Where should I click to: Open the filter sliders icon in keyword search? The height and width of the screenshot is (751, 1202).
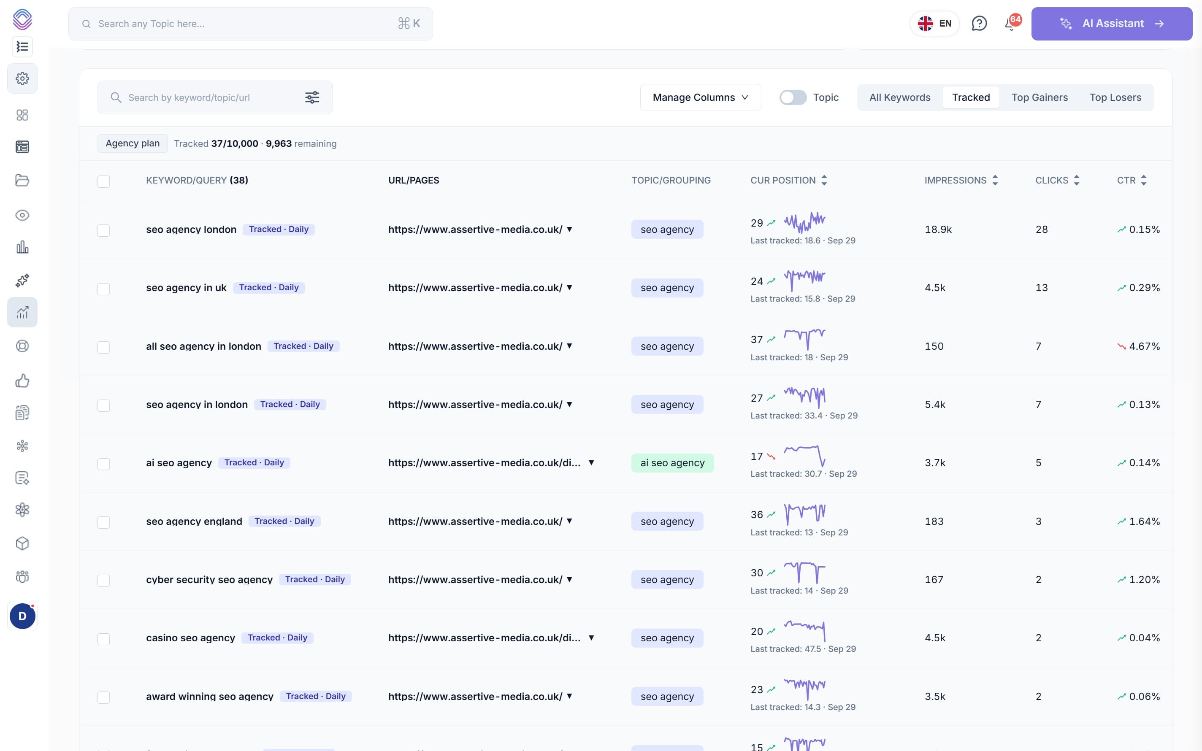pos(312,97)
